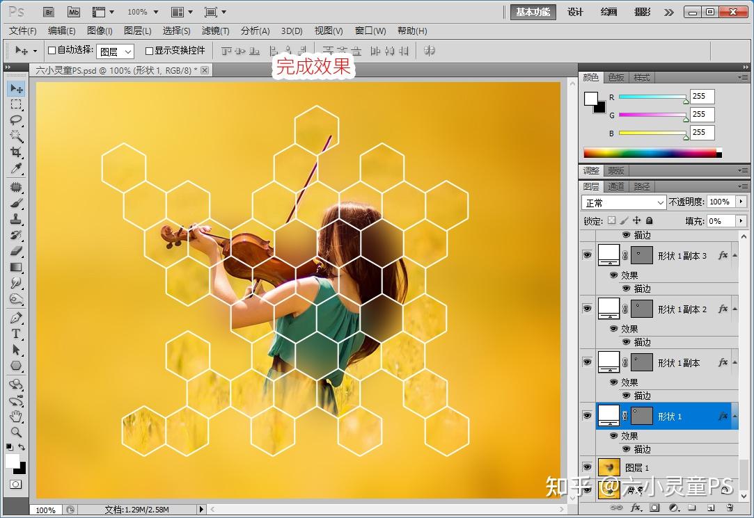
Task: Select the Spot Healing Brush tool
Action: click(x=16, y=187)
